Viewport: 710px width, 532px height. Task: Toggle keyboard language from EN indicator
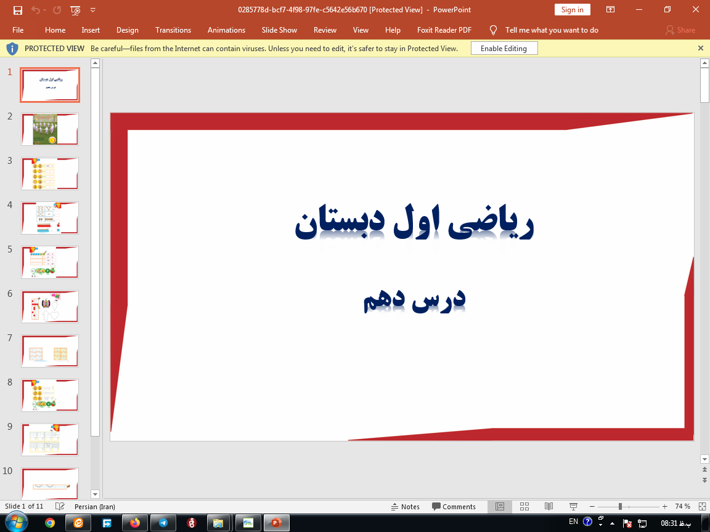point(572,522)
